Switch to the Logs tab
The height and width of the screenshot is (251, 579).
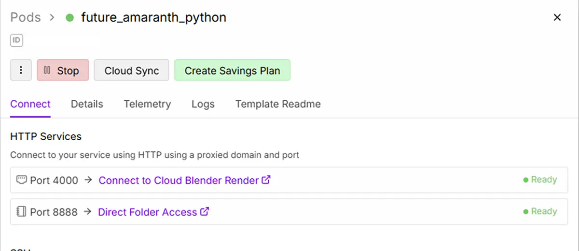pyautogui.click(x=203, y=104)
